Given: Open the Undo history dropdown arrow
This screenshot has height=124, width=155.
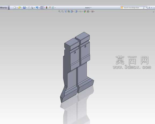Looking at the screenshot, I should [39, 8].
